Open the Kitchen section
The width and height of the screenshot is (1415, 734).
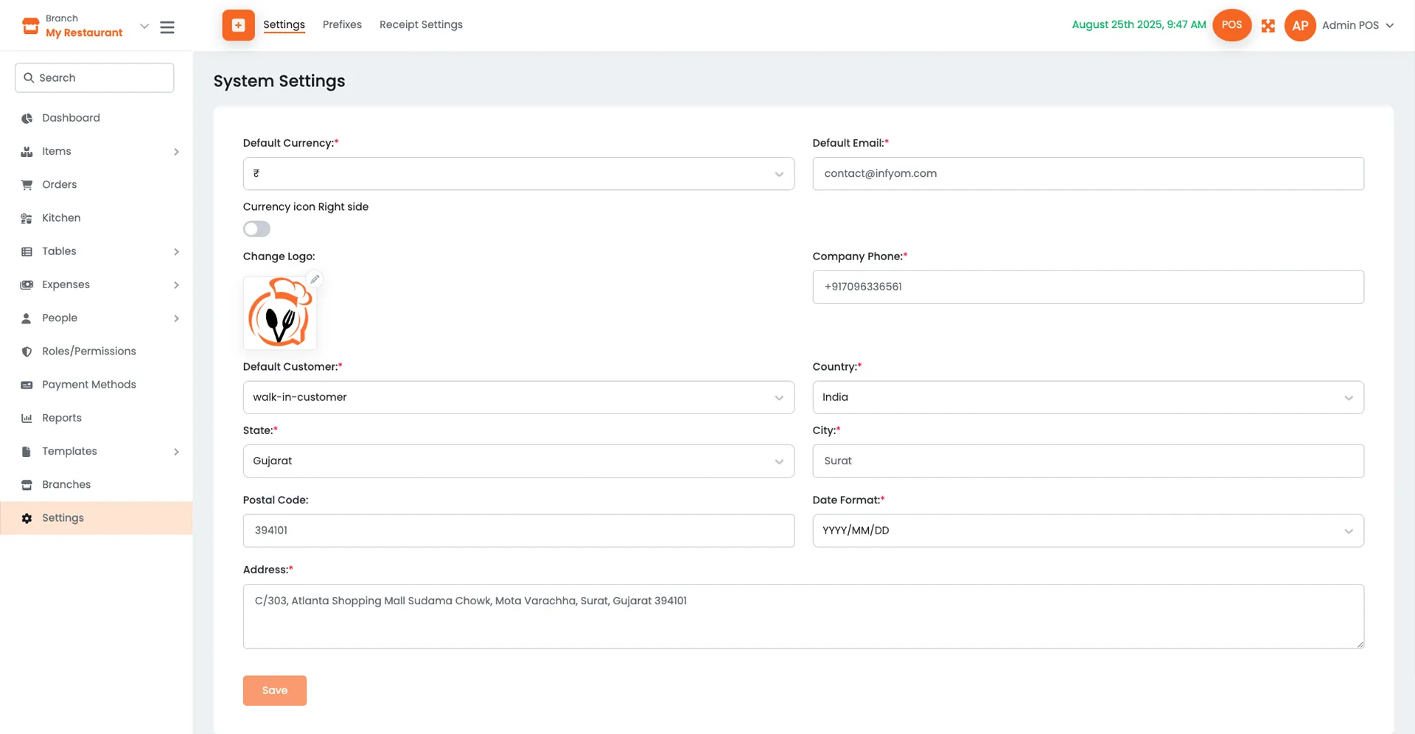pyautogui.click(x=61, y=217)
